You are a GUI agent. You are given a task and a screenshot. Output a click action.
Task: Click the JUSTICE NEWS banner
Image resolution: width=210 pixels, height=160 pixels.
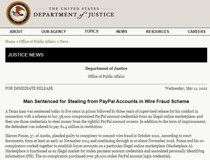pos(106,55)
